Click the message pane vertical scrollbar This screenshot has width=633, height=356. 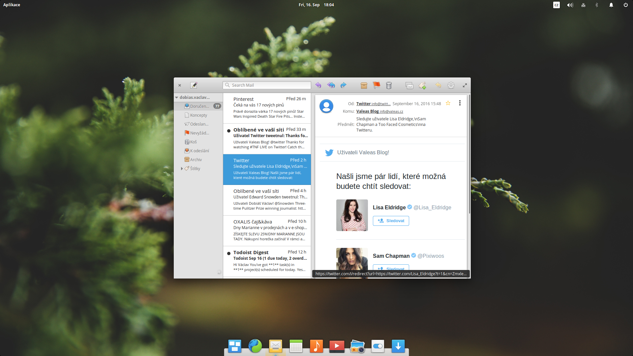(x=469, y=155)
